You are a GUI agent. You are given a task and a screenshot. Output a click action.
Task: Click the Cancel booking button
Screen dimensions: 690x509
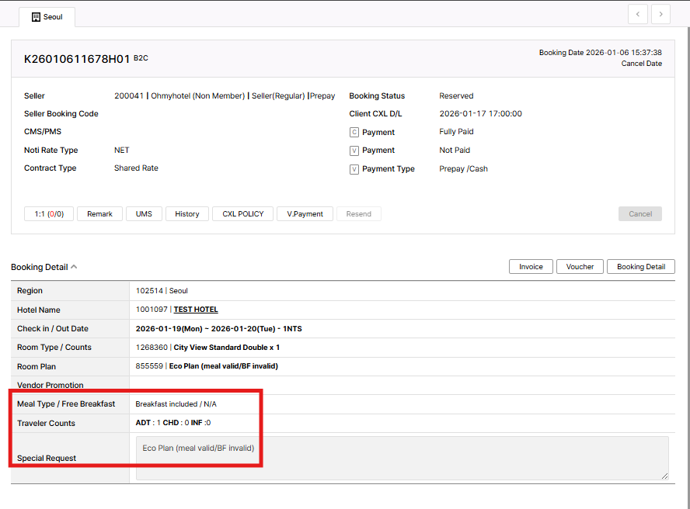[639, 214]
